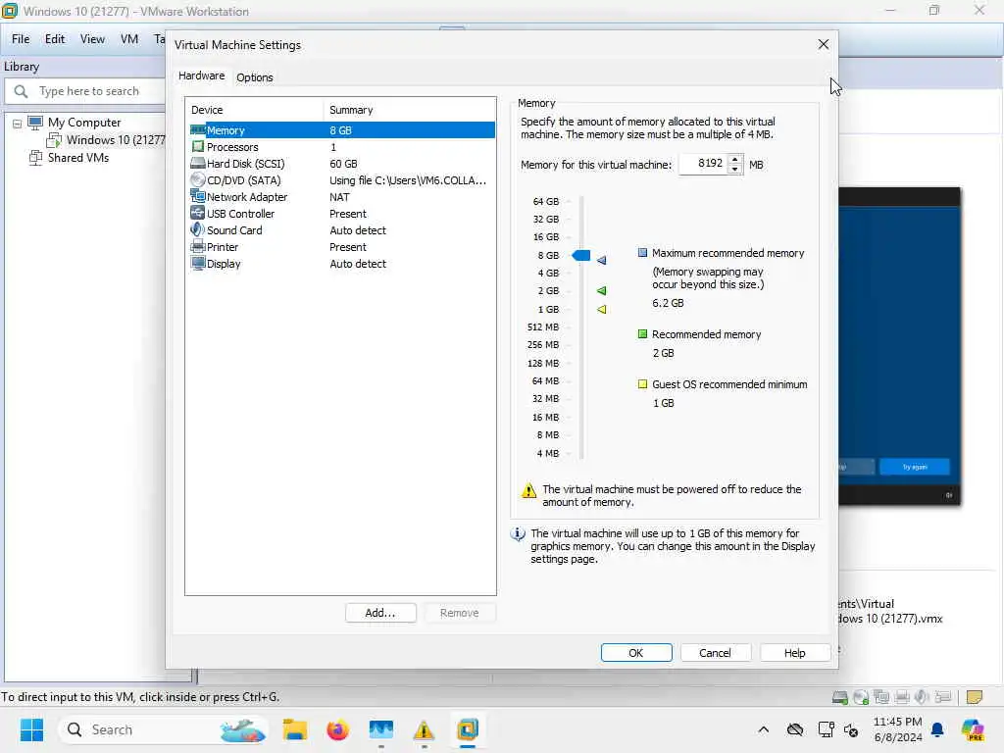Screen dimensions: 1004x753
Task: Close the Virtual Machine Settings dialog
Action: 824,44
